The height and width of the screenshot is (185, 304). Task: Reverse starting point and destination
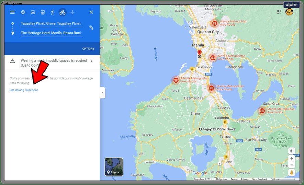click(91, 27)
